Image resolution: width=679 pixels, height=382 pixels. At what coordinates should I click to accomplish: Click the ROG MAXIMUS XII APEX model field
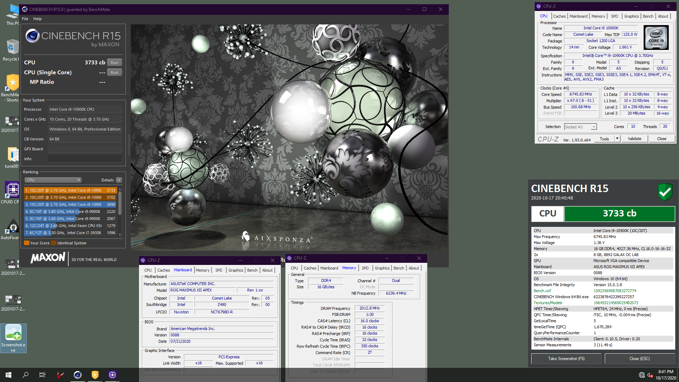pyautogui.click(x=203, y=290)
